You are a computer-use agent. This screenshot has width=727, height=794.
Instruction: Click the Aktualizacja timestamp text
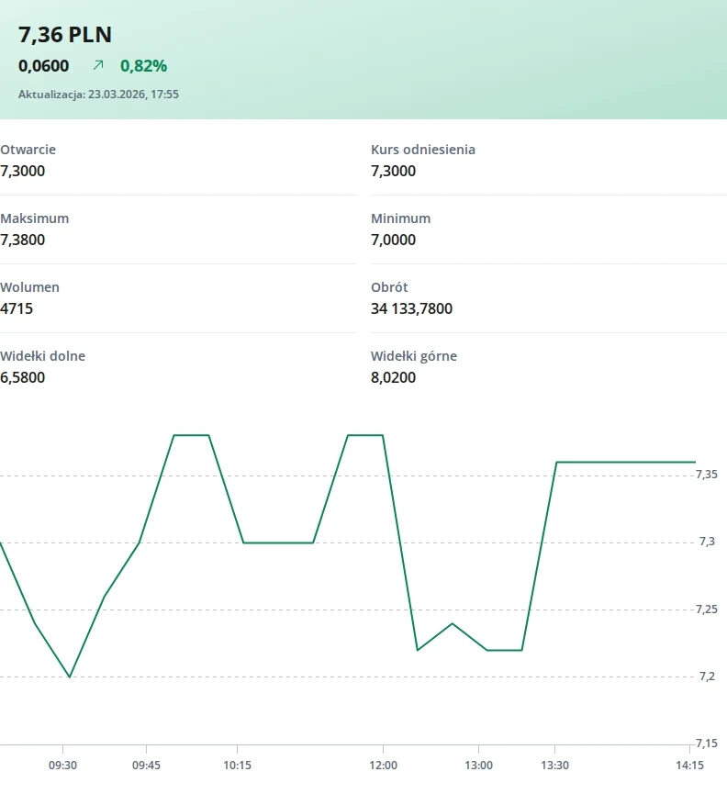click(x=98, y=94)
